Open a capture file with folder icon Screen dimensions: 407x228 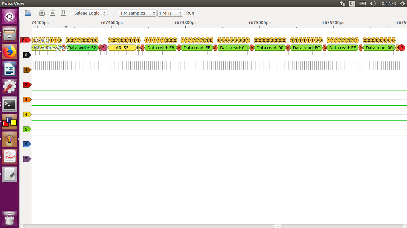pyautogui.click(x=28, y=13)
